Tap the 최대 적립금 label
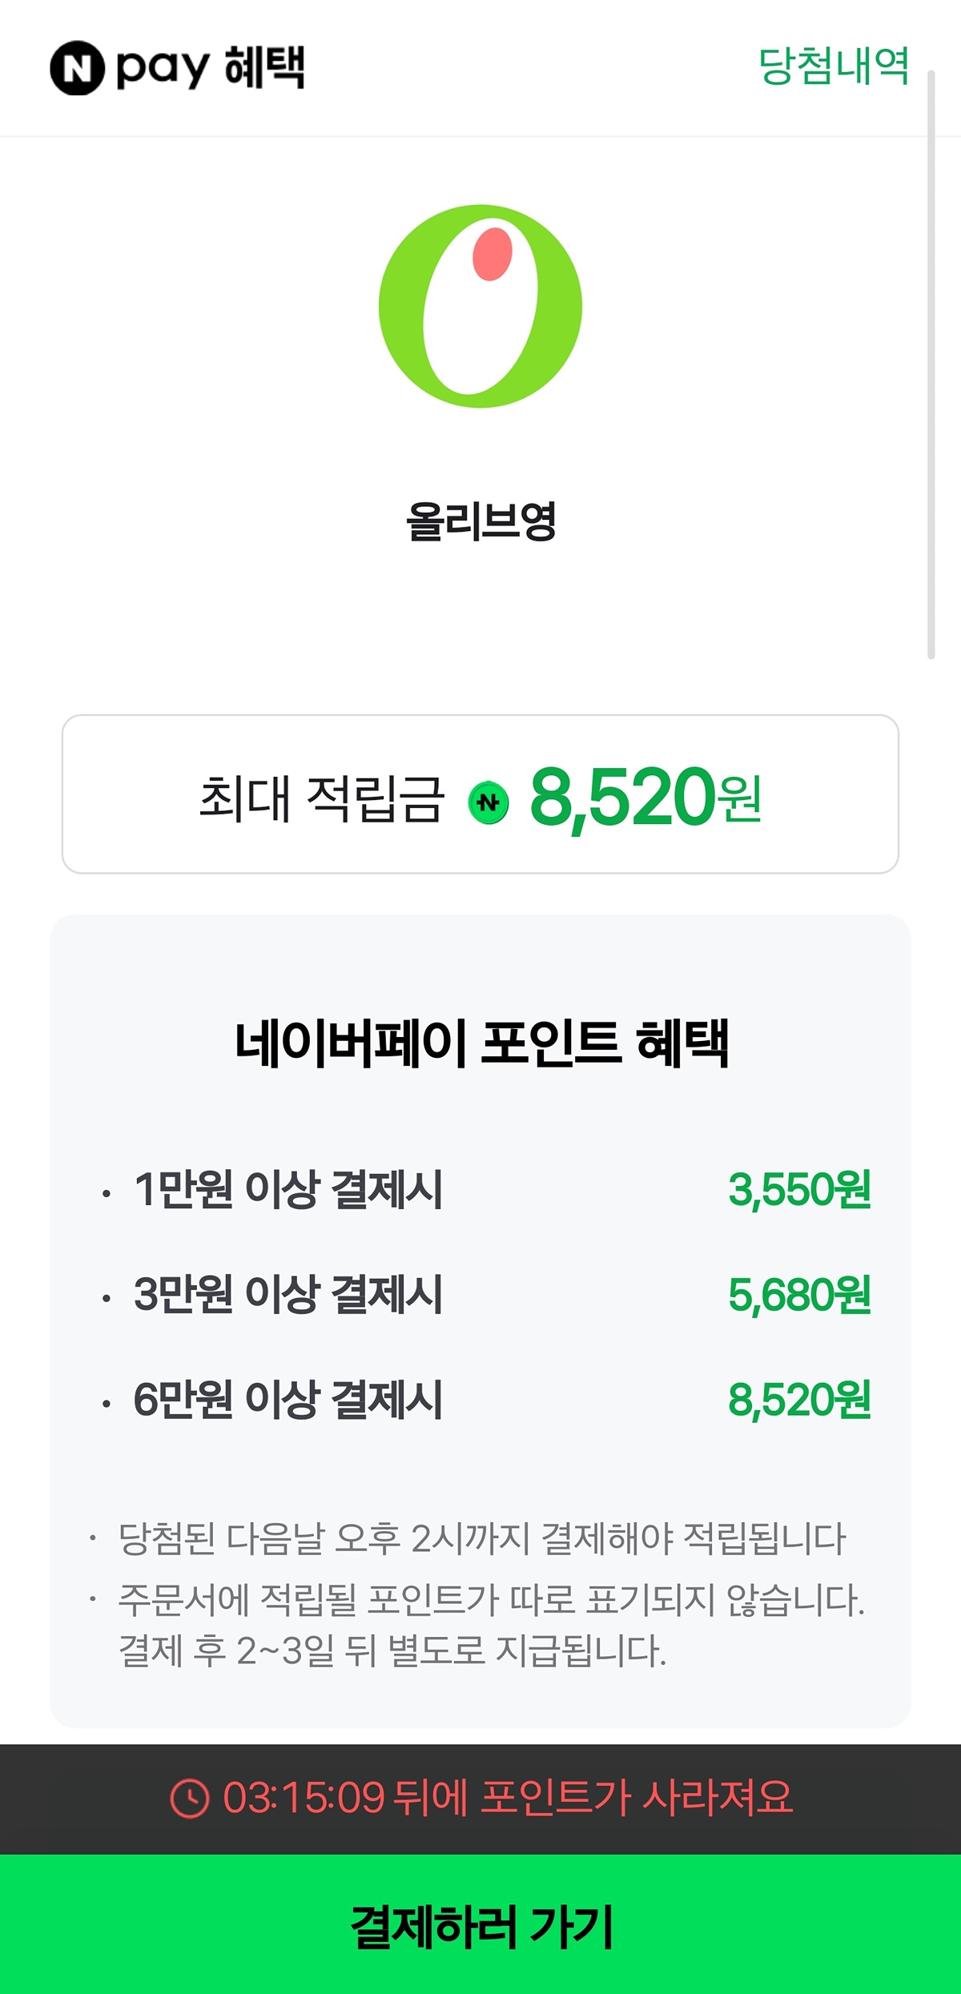Screen dimensions: 961x1994 click(x=321, y=798)
